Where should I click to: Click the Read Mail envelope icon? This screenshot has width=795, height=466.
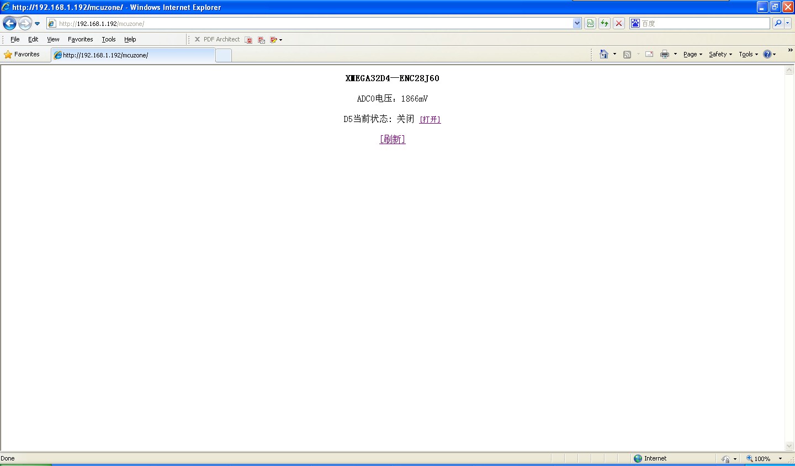tap(649, 54)
